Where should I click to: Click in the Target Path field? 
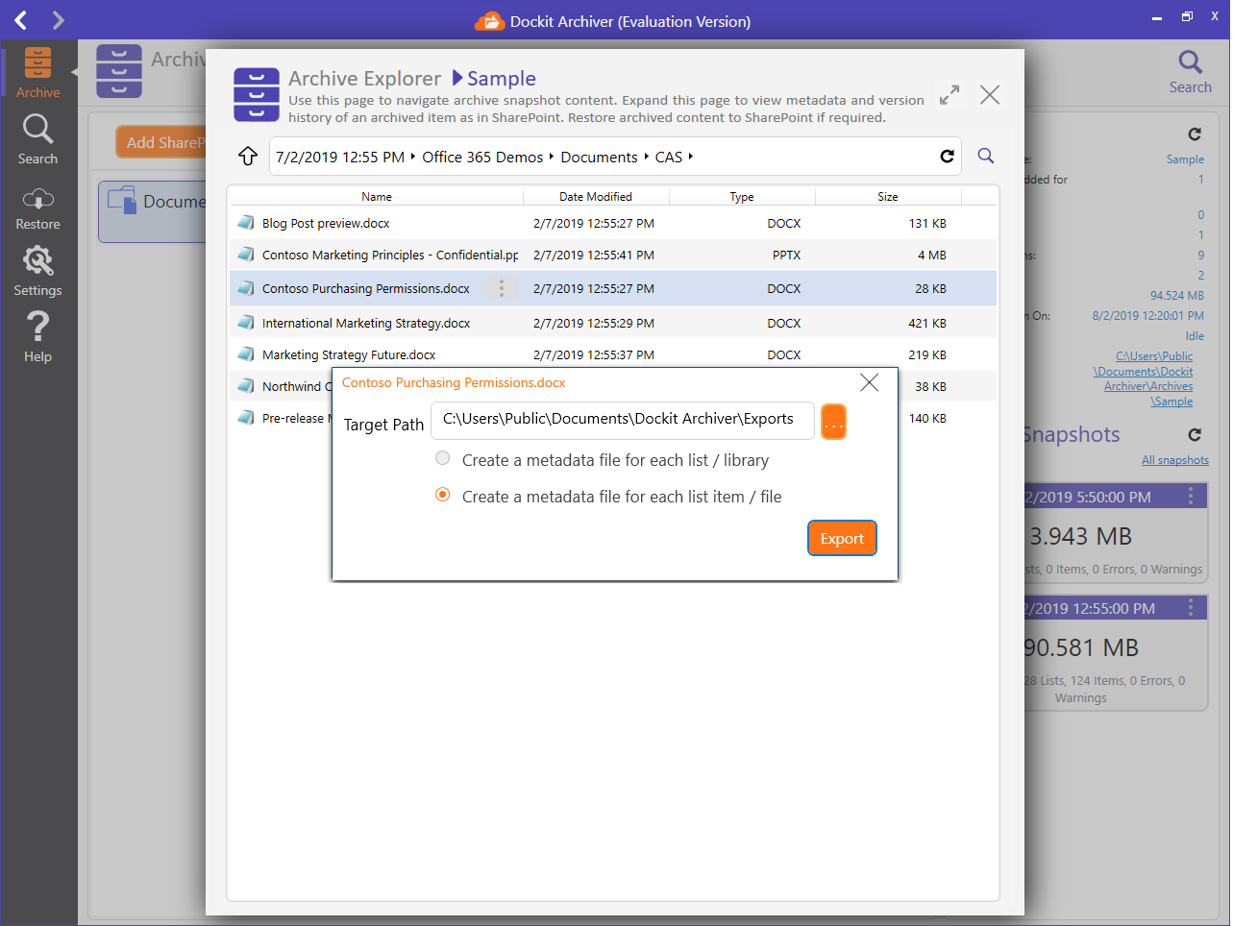pyautogui.click(x=623, y=421)
